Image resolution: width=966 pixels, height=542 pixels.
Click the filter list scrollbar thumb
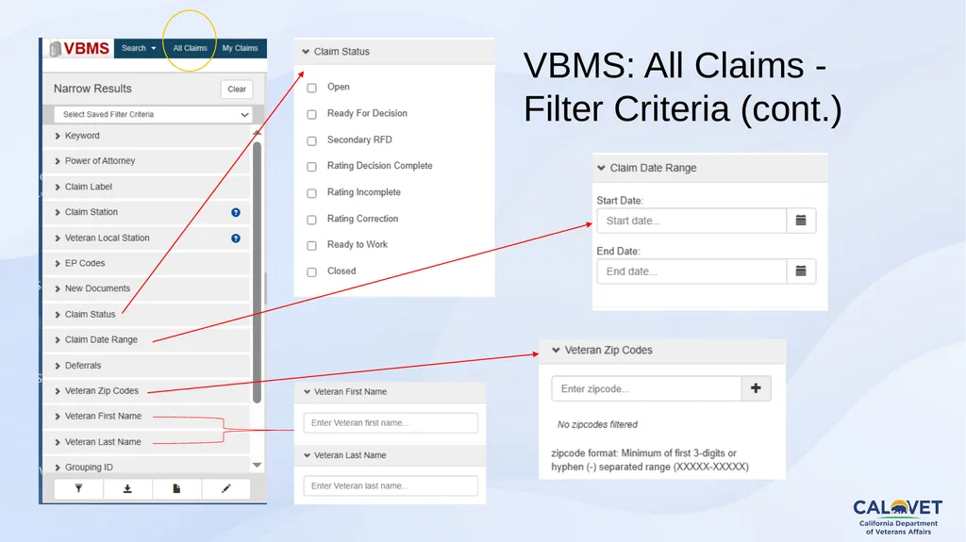click(258, 272)
